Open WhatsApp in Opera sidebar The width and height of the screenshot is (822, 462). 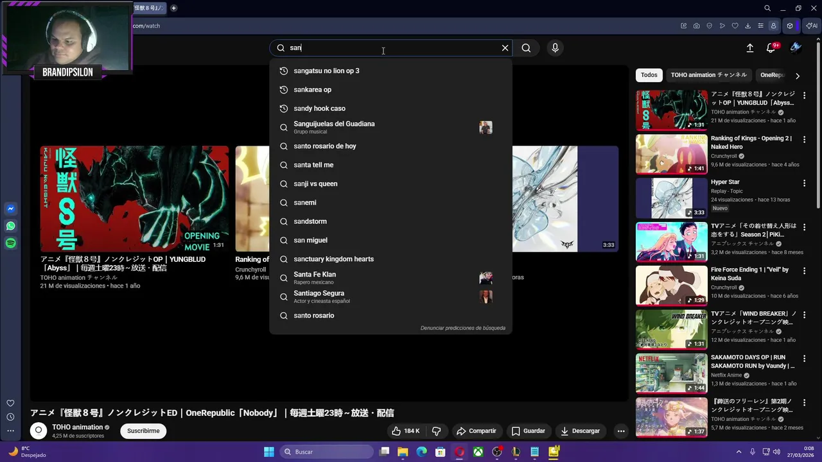(x=10, y=226)
